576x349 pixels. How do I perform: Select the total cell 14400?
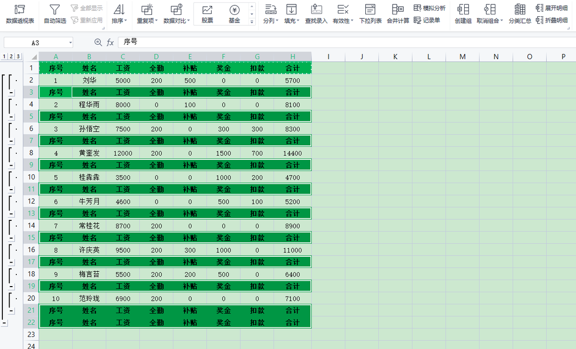(x=293, y=153)
